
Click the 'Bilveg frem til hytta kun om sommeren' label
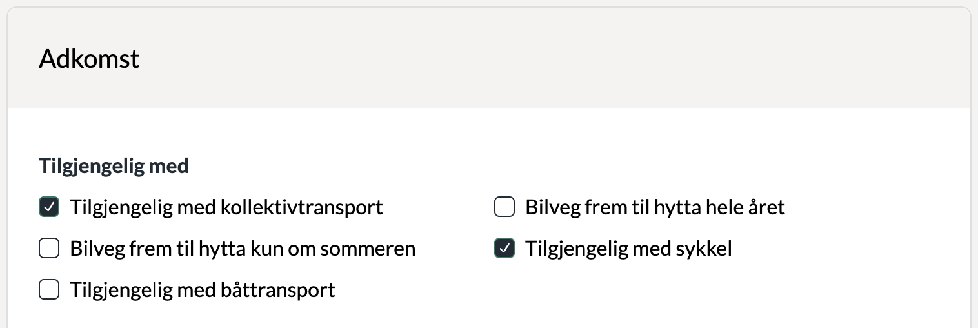243,249
